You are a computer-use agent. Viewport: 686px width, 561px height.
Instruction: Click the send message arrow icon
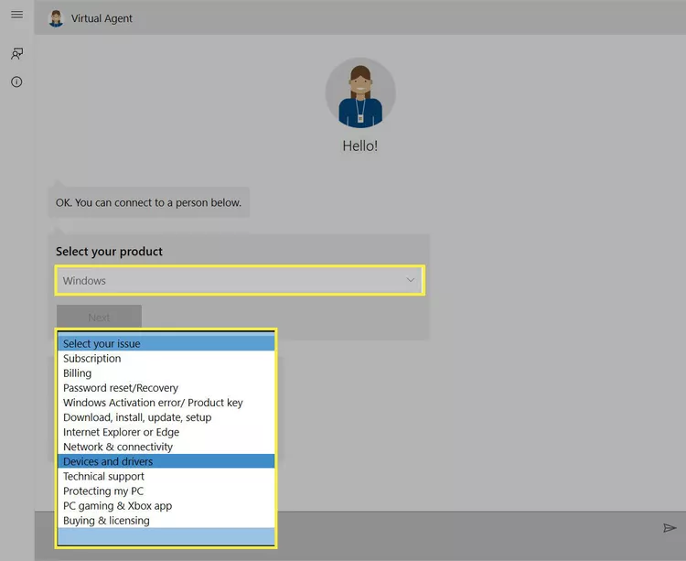(x=670, y=528)
